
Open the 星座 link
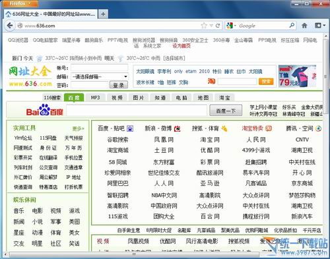coord(19,233)
